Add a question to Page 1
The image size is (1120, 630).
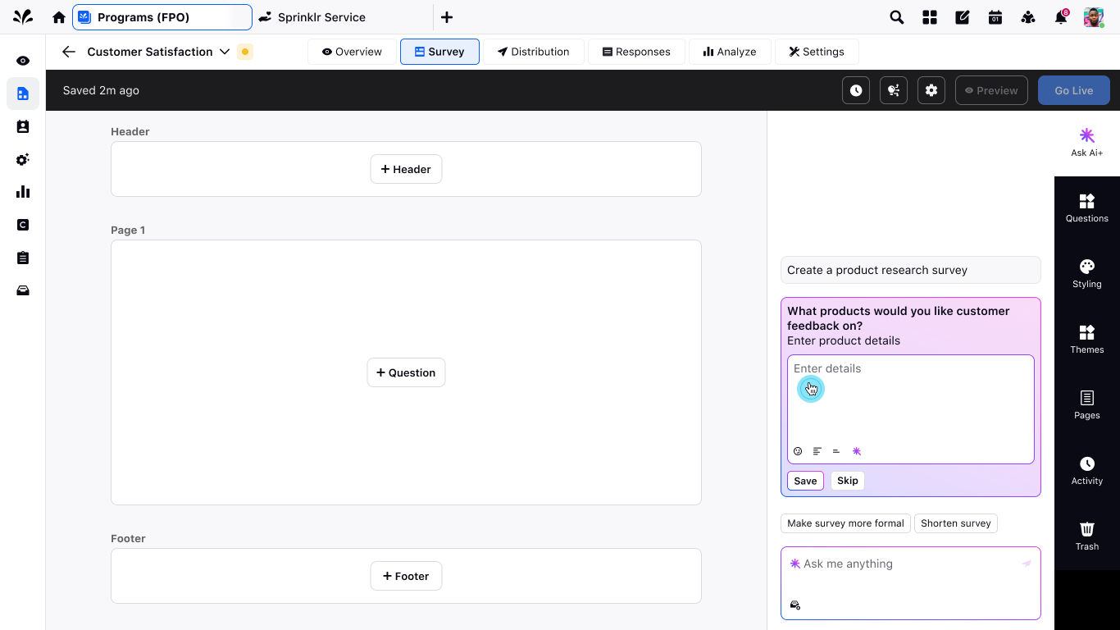click(406, 372)
